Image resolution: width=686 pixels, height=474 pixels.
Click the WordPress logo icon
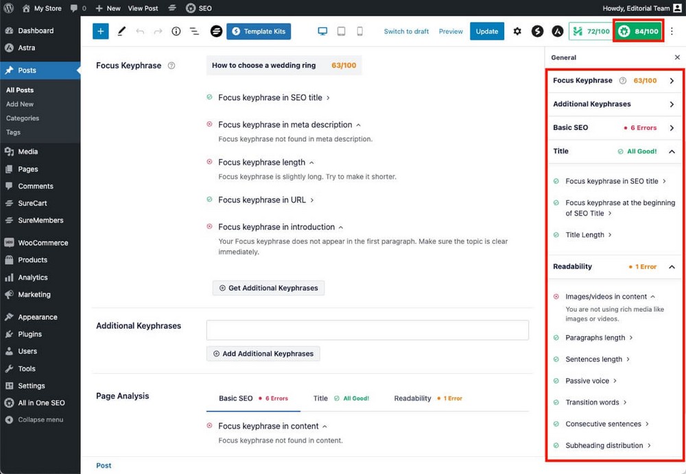[x=8, y=8]
